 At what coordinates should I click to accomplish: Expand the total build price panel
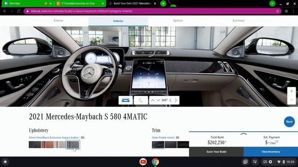244,134
